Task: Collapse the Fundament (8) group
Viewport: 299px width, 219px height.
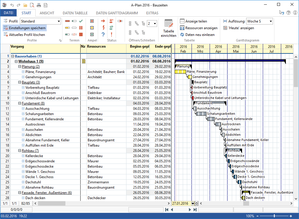Action: tap(20, 103)
